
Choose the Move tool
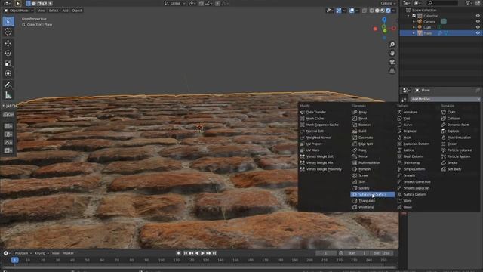pos(8,43)
